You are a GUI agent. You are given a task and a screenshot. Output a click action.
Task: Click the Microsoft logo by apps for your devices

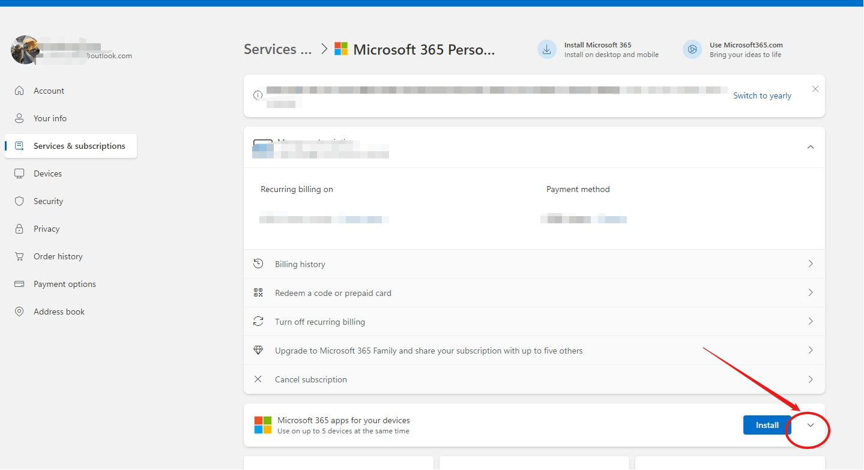tap(263, 425)
